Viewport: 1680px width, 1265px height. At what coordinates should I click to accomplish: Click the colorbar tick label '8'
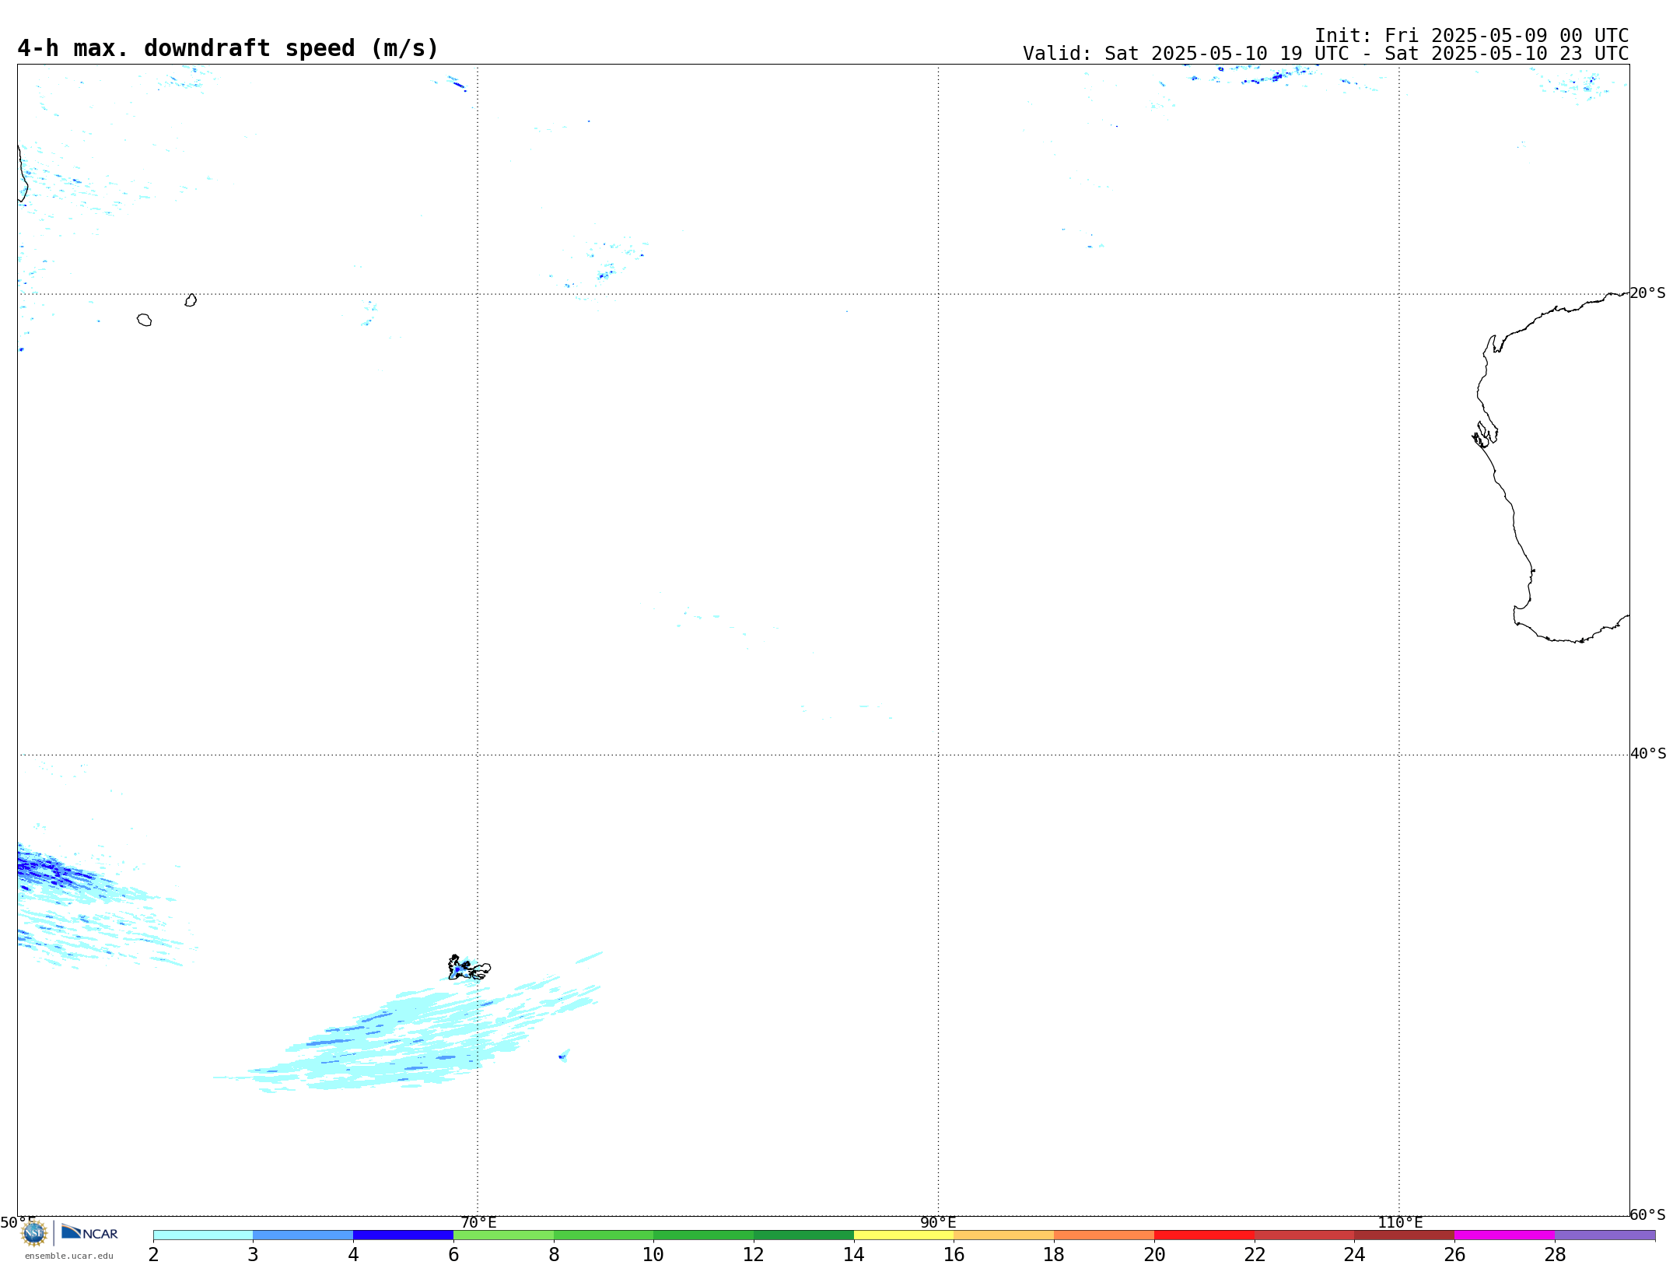tap(554, 1255)
